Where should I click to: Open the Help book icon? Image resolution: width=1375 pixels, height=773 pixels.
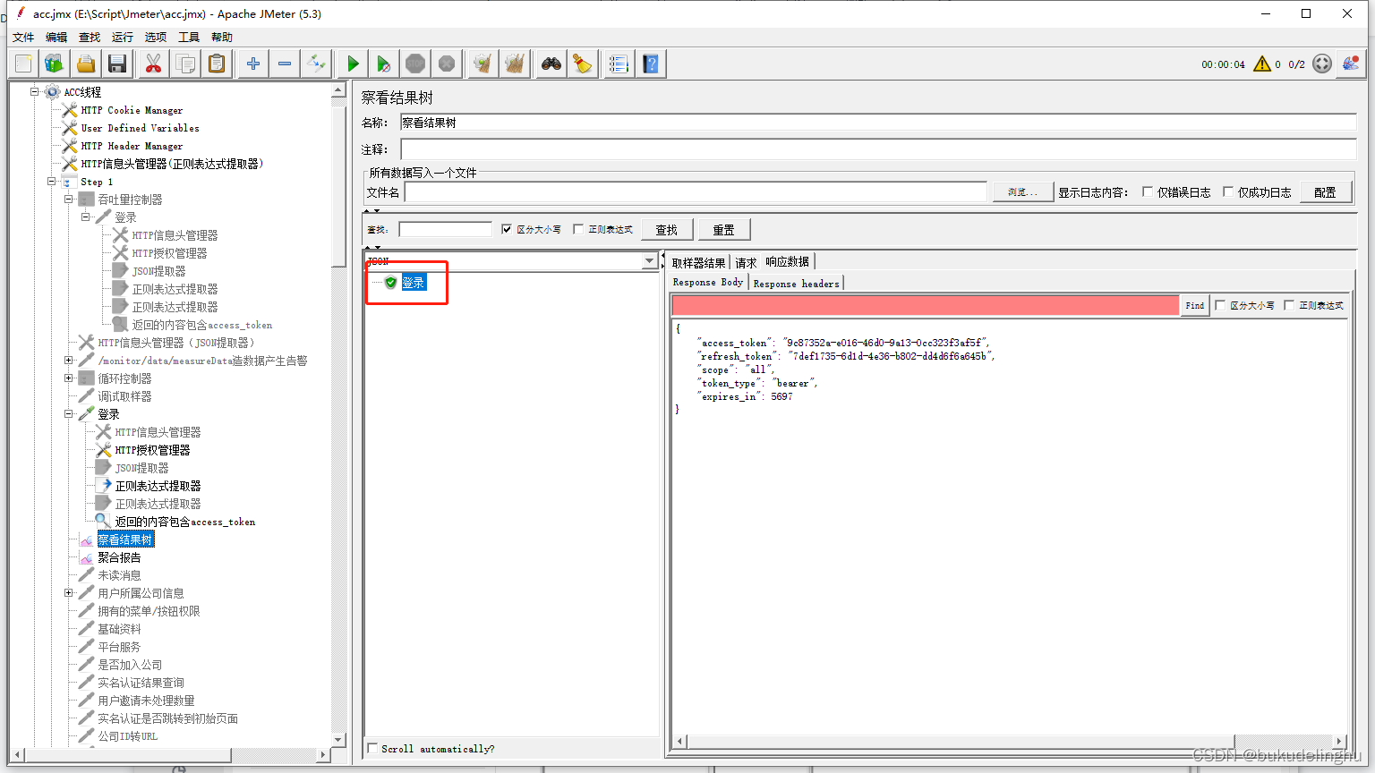click(651, 64)
